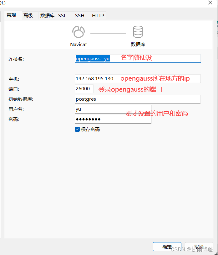Image resolution: width=218 pixels, height=255 pixels.
Task: Click the 主机 field with 192.168.195.130
Action: (138, 79)
